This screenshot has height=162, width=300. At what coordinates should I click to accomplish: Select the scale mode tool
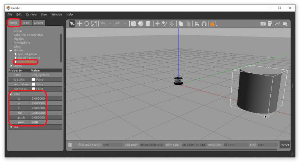coord(94,24)
